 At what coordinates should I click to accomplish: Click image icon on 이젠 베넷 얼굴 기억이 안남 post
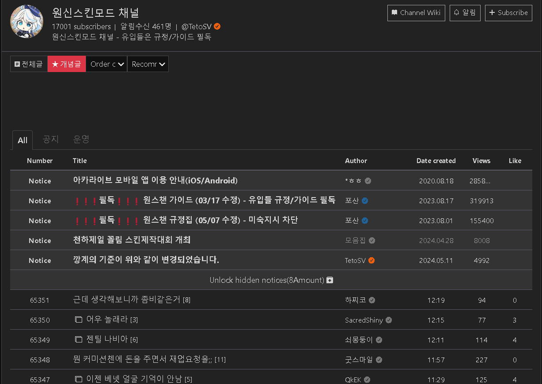[x=79, y=379]
